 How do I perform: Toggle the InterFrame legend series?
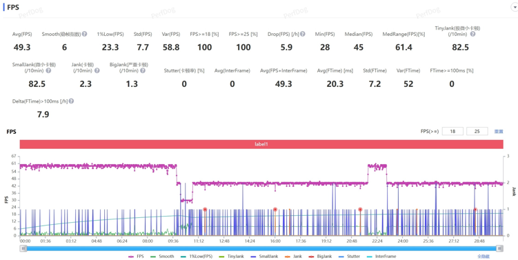click(x=381, y=257)
